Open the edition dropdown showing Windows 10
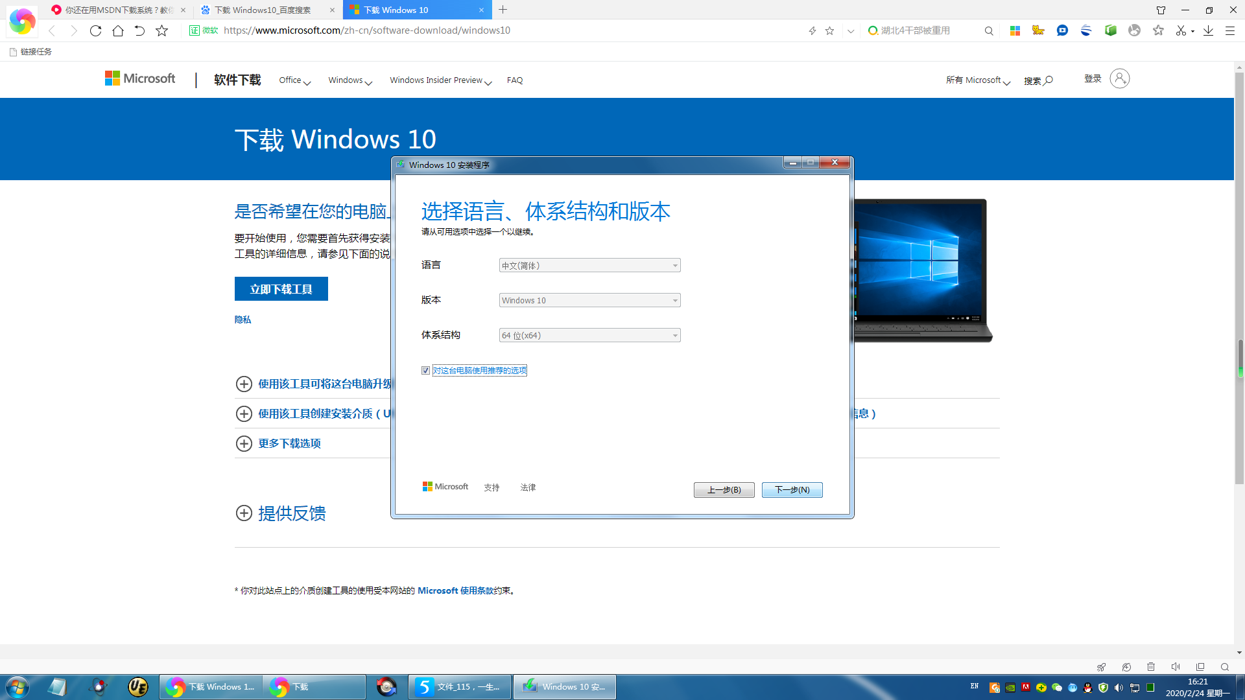This screenshot has width=1245, height=700. 589,300
